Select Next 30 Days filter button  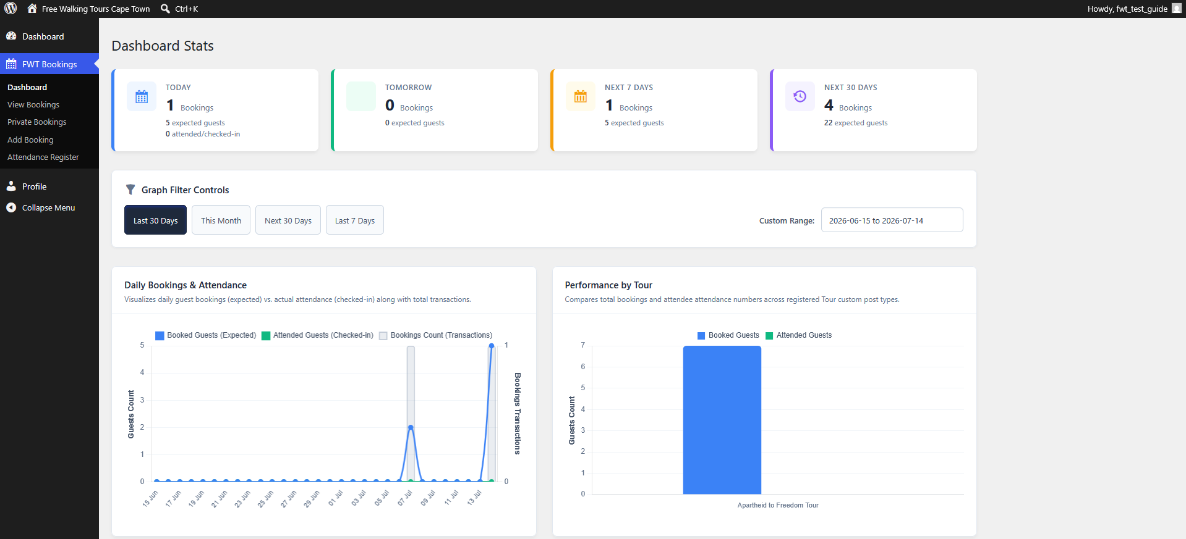click(288, 220)
